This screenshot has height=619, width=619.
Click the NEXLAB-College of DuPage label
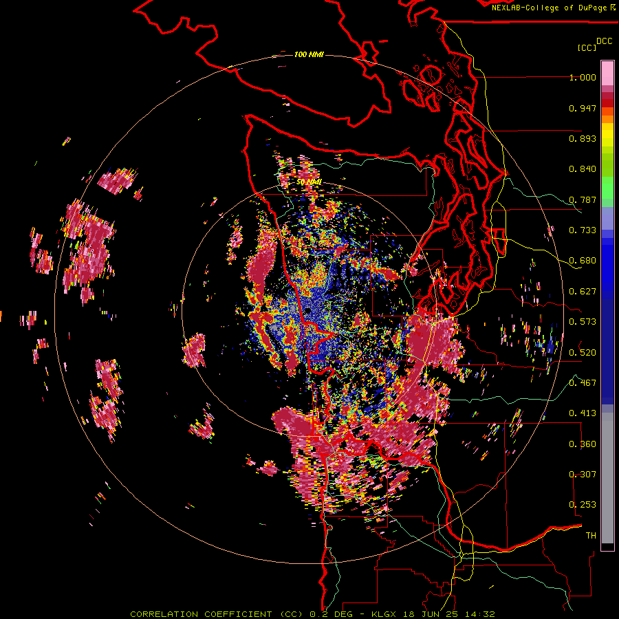pyautogui.click(x=550, y=8)
